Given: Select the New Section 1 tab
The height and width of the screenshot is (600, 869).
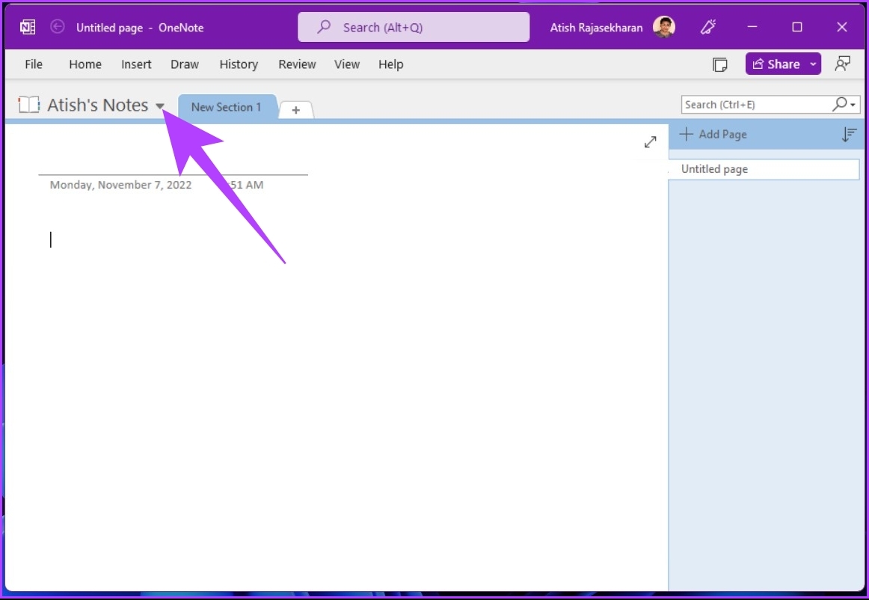Looking at the screenshot, I should click(227, 107).
